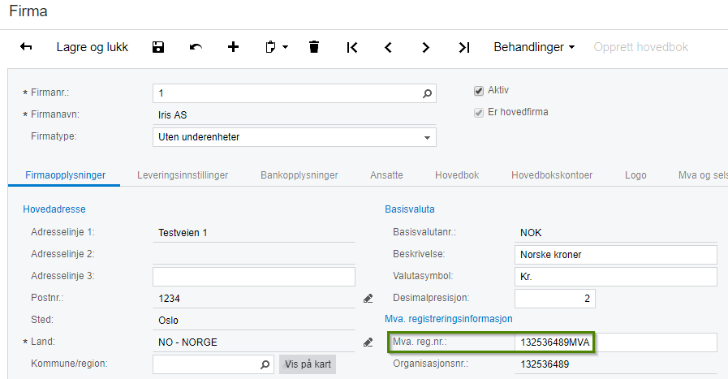Screen dimensions: 728x379
Task: Jump to last record icon
Action: [x=463, y=47]
